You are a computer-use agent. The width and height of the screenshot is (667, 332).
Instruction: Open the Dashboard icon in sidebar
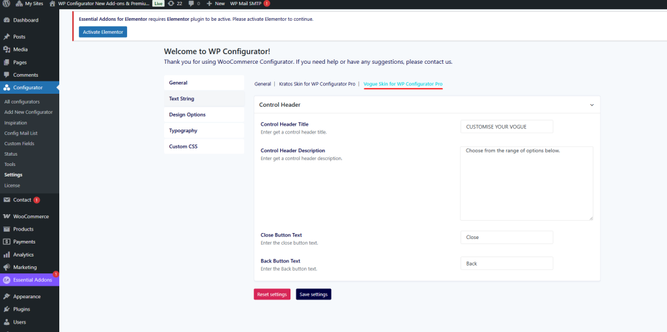pos(7,20)
